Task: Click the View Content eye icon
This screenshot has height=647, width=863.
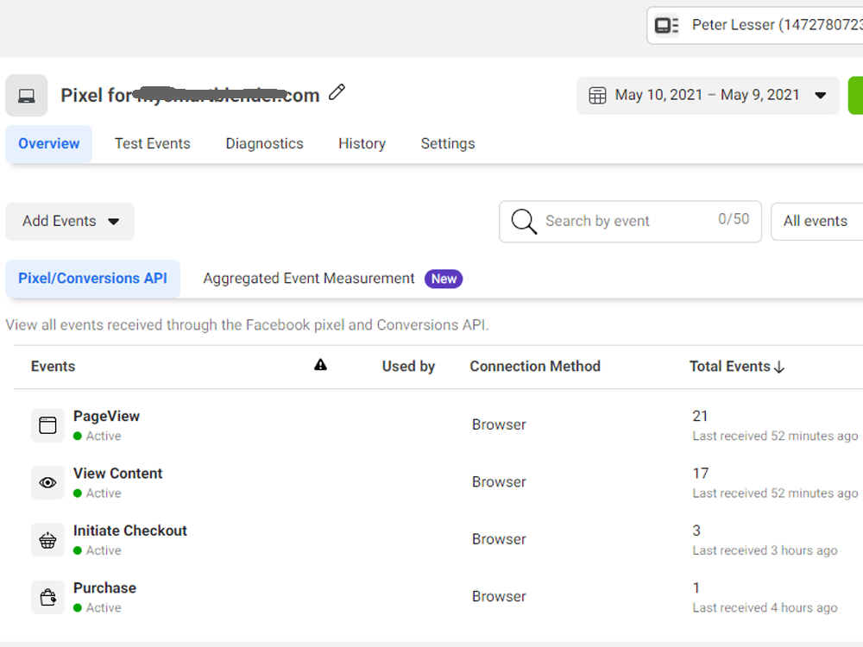Action: (x=47, y=482)
